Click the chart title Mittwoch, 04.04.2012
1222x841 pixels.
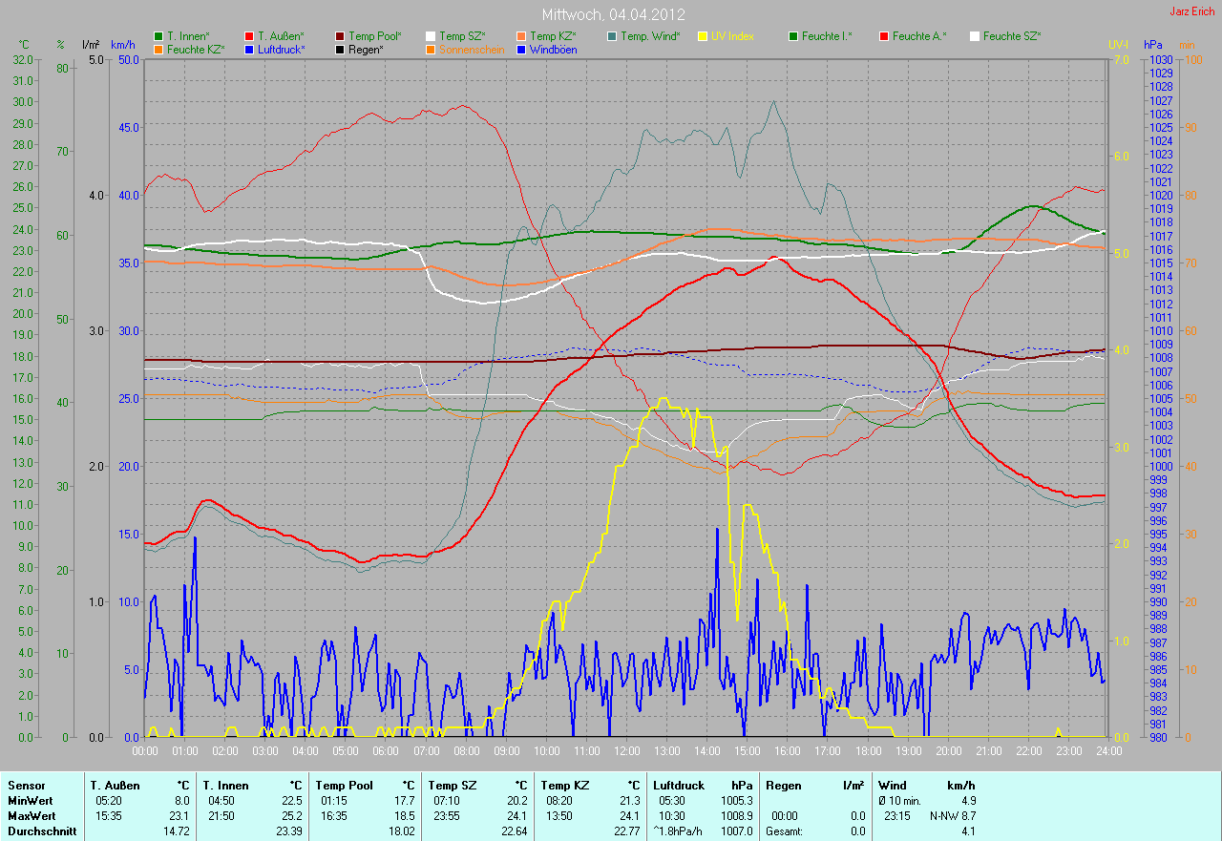pos(613,15)
